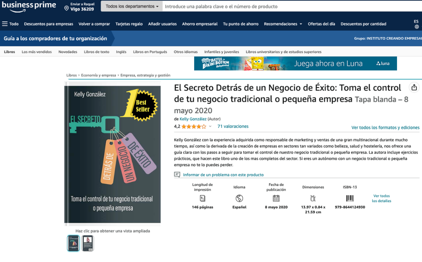422x262 pixels.
Task: Click the product search input field
Action: 292,6
